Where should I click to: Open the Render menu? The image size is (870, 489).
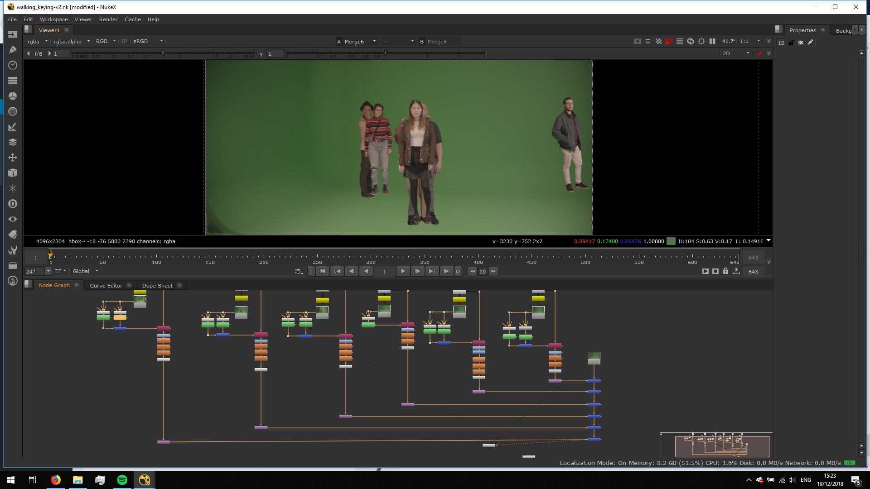[108, 19]
